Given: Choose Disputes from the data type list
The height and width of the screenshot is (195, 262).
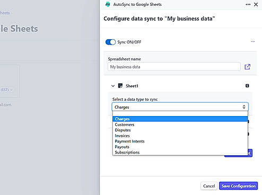Looking at the screenshot, I should point(180,130).
